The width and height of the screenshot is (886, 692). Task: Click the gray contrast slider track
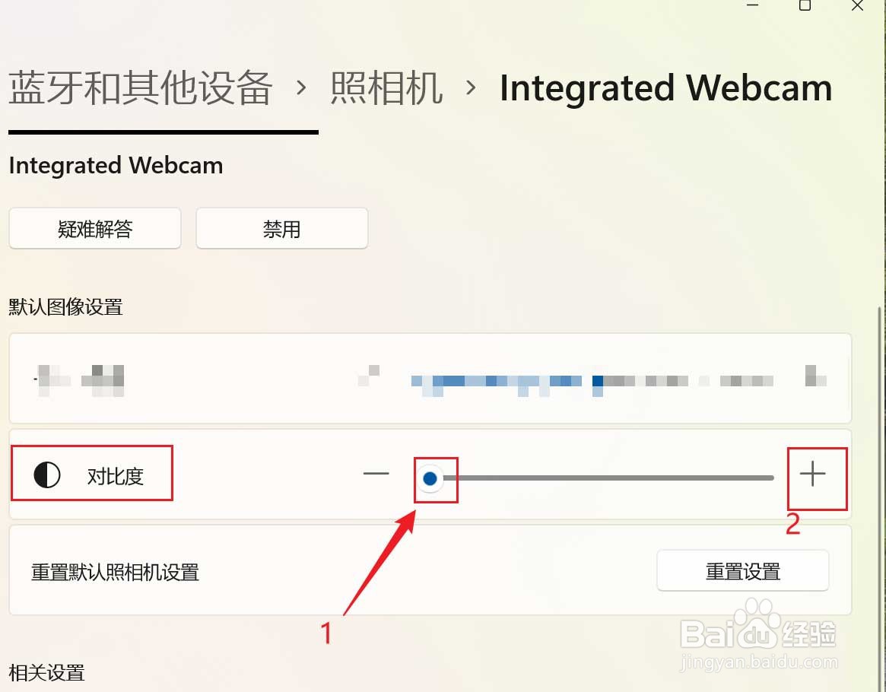point(608,478)
